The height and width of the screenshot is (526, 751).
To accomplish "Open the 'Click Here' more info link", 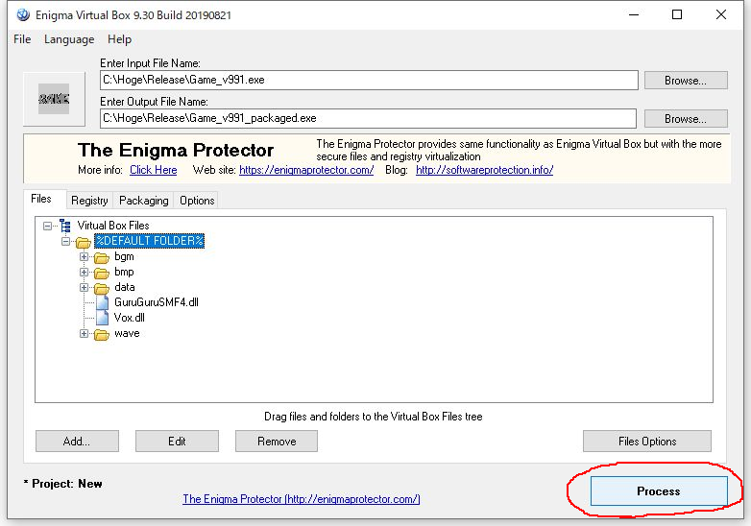I will pos(154,170).
